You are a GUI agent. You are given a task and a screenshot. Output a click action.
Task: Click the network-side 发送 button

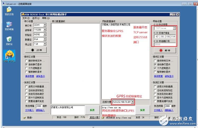tap(142, 110)
